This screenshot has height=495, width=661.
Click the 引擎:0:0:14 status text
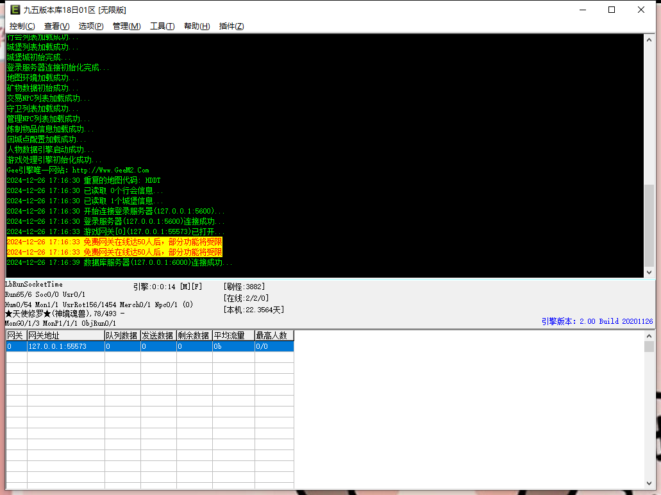point(168,287)
